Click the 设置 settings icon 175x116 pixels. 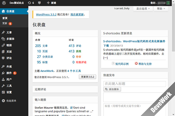[3, 92]
